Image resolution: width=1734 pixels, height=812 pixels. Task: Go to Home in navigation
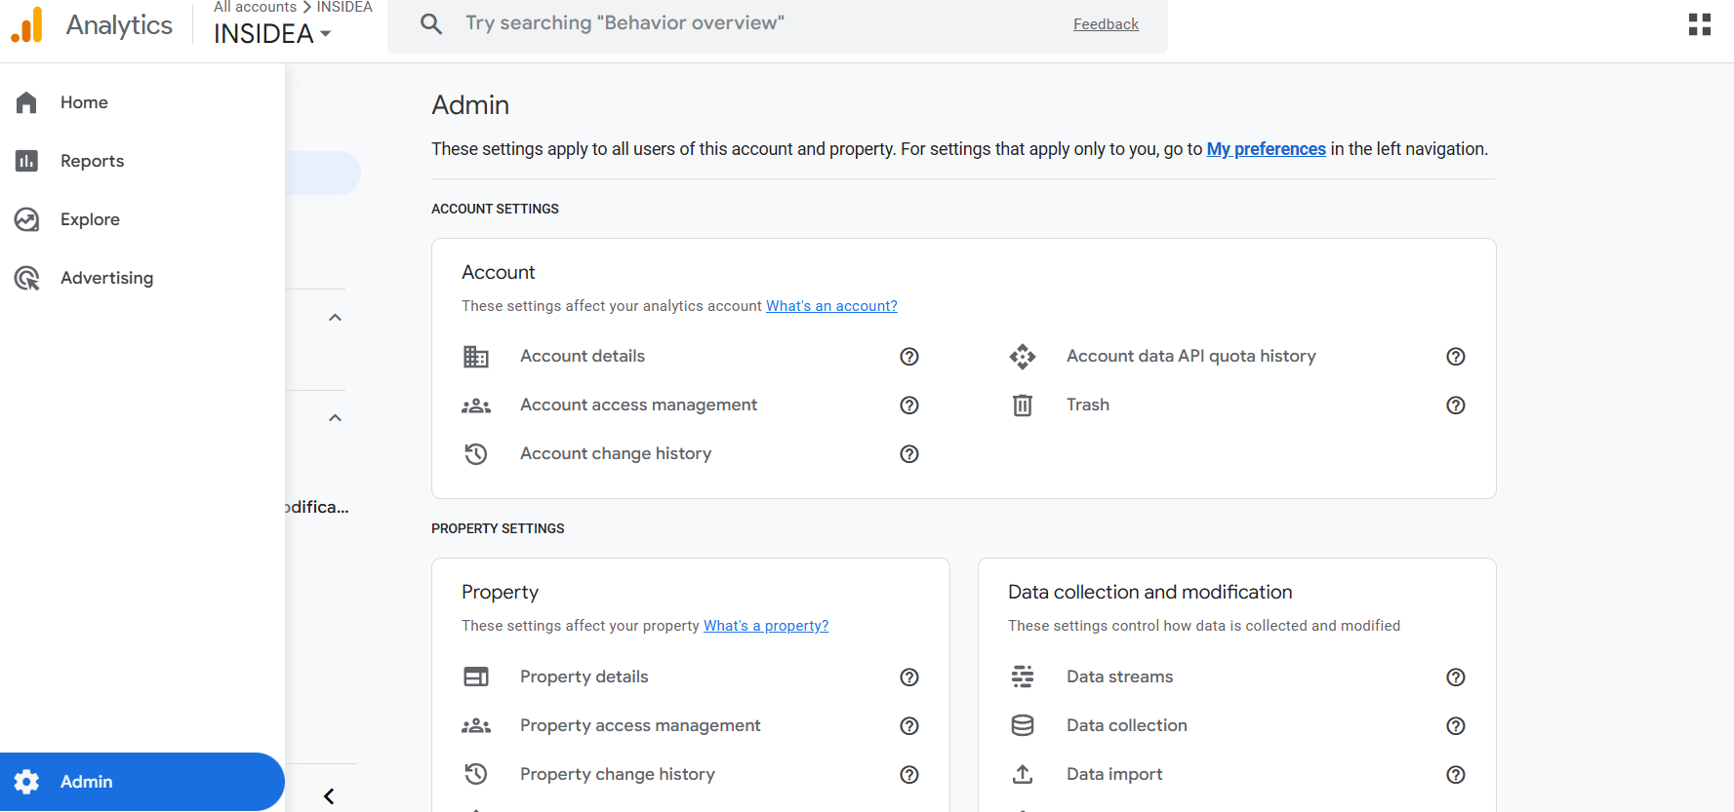point(142,102)
